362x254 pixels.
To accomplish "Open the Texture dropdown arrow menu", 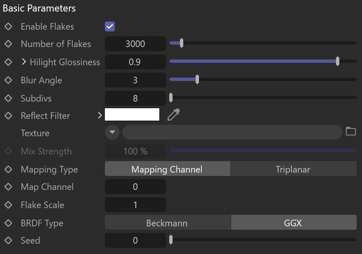I will tap(112, 132).
